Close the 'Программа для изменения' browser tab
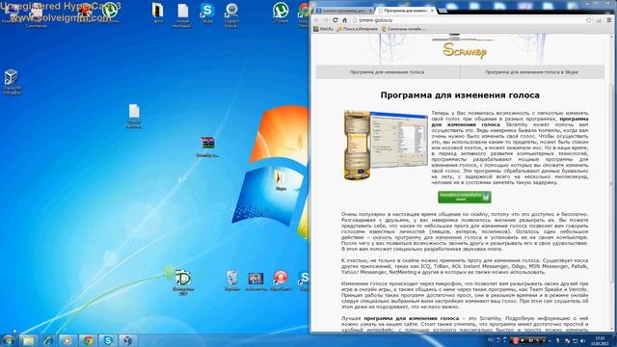The width and height of the screenshot is (617, 347). point(432,11)
